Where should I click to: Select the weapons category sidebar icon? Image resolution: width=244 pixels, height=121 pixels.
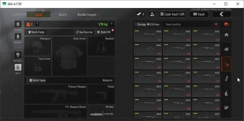click(x=226, y=64)
